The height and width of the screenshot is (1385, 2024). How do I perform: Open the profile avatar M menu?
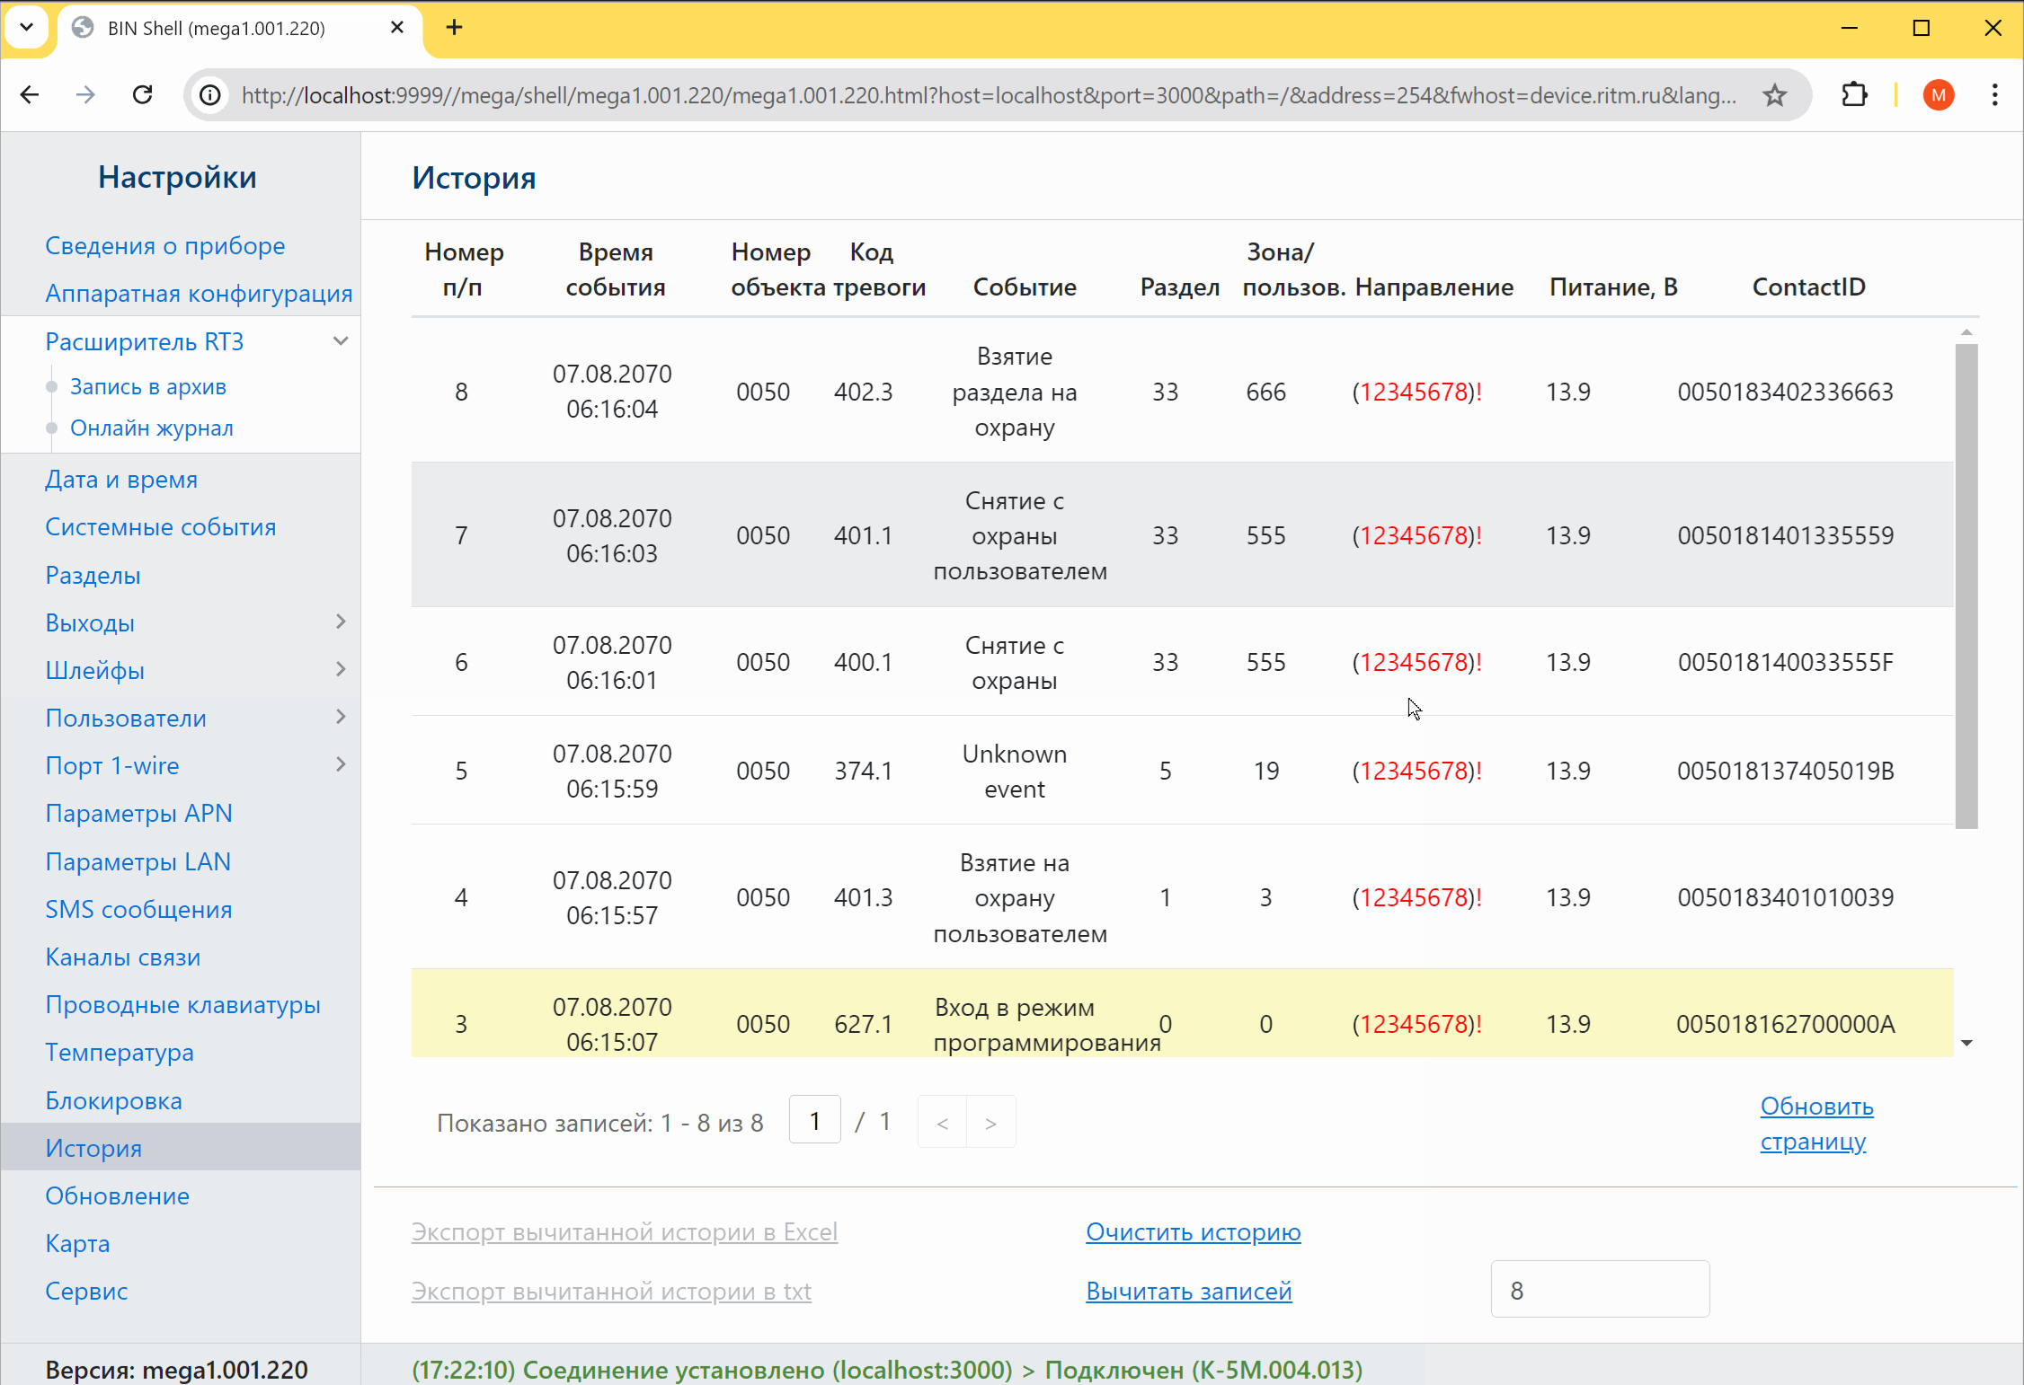tap(1939, 94)
